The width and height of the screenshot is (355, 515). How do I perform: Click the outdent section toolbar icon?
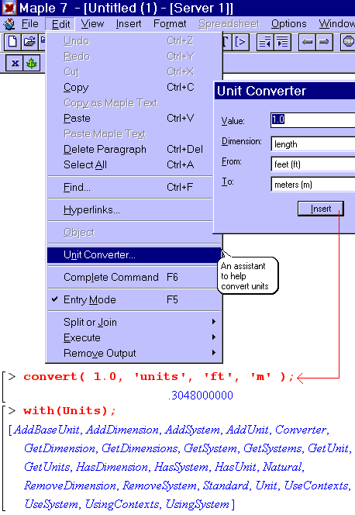point(265,42)
